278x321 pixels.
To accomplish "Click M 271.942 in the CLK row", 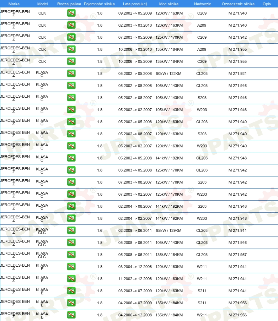I will pyautogui.click(x=237, y=37).
